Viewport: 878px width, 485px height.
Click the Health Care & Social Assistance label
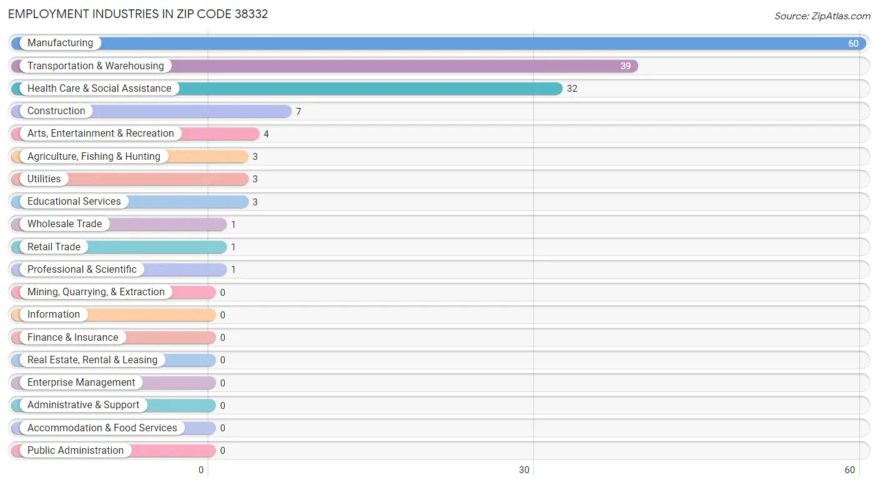[x=99, y=89]
